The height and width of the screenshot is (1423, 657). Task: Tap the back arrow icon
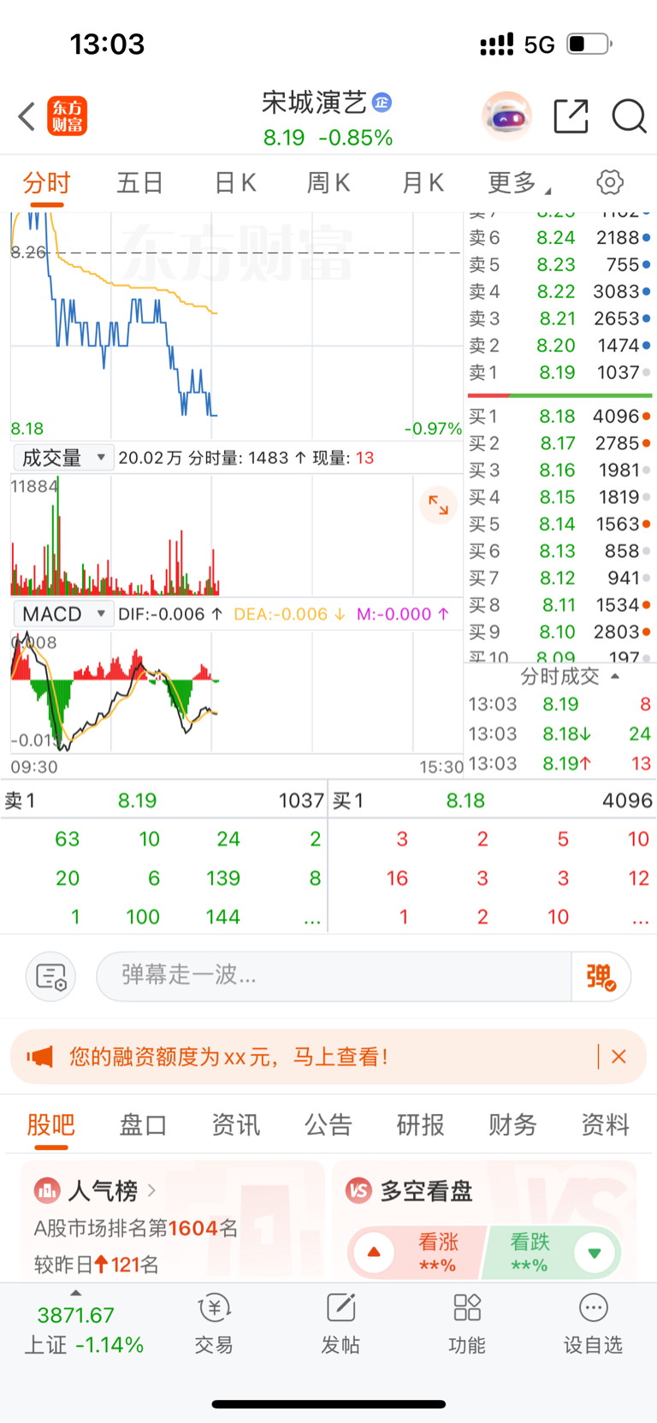(27, 116)
